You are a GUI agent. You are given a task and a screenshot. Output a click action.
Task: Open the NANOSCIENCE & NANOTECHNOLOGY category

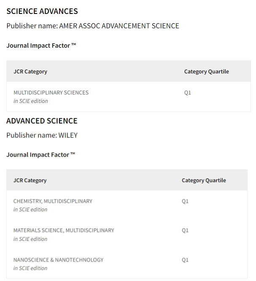58,260
